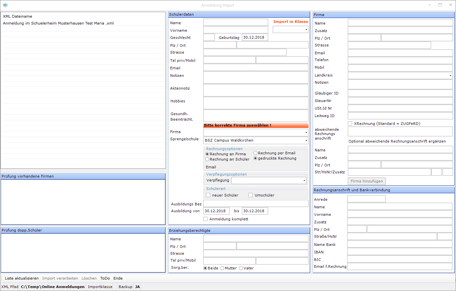The image size is (456, 291).
Task: Click Liste aktualisieren in the bottom toolbar
Action: [x=22, y=278]
